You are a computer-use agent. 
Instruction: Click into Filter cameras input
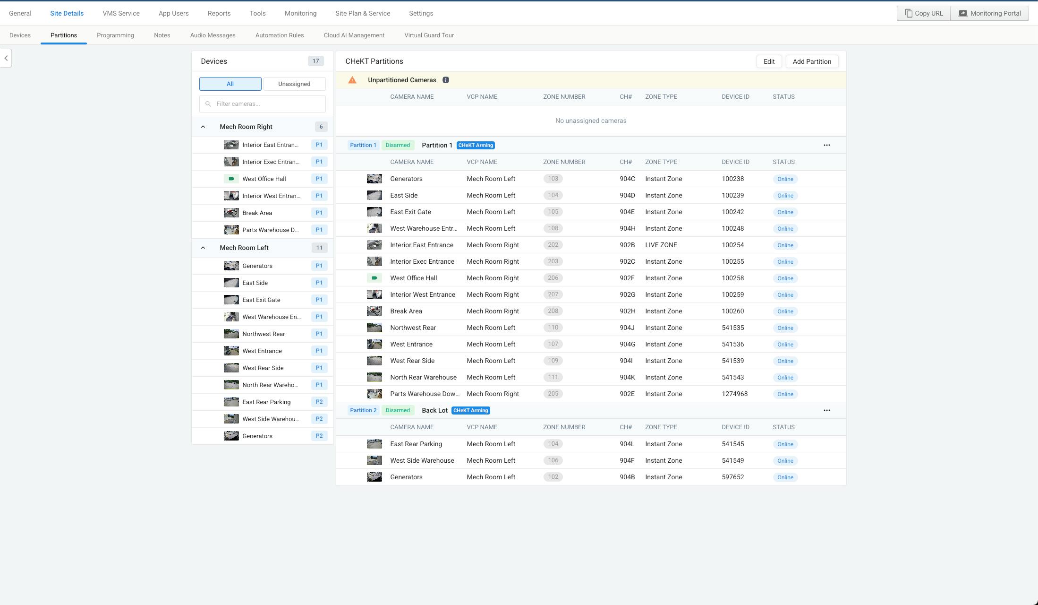[x=262, y=104]
